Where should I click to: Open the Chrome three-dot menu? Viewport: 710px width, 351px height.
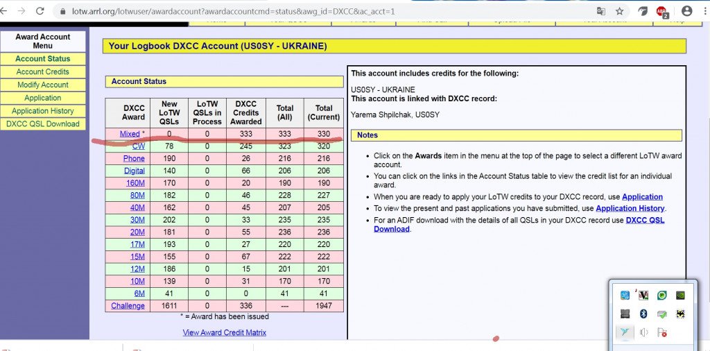click(x=704, y=11)
